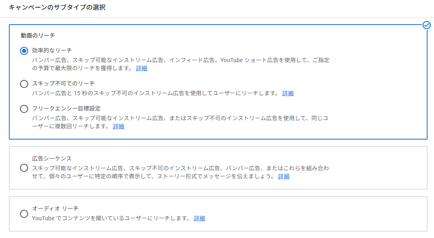
Task: Click the description starting バンパー広告と 15 秒
Action: (x=155, y=93)
